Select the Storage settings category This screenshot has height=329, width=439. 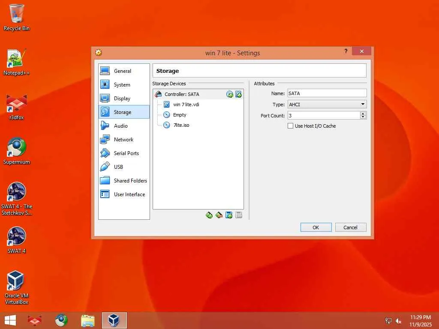[x=124, y=112]
